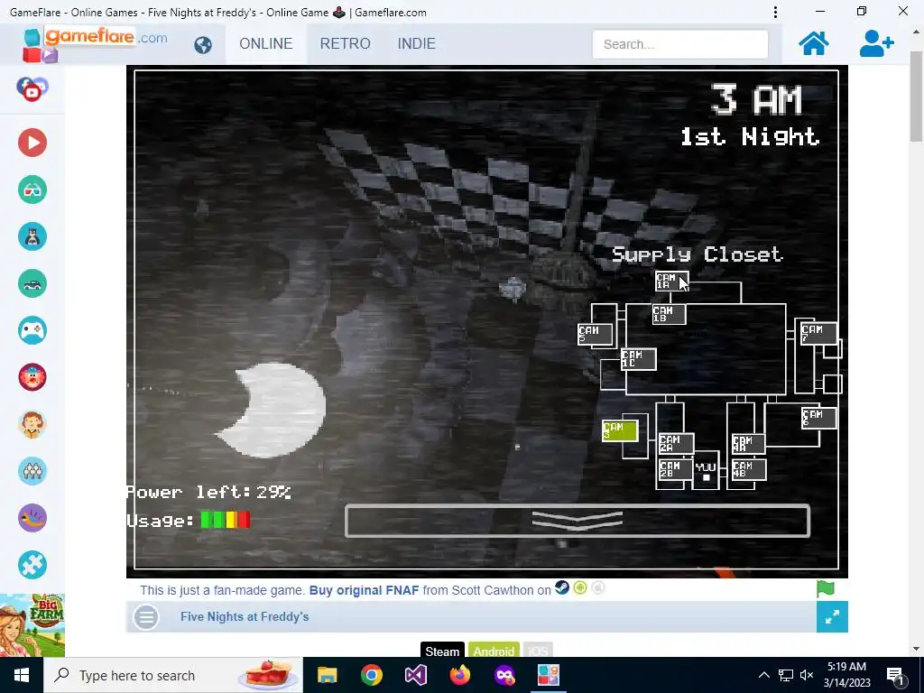Open Firefox from taskbar

(460, 675)
